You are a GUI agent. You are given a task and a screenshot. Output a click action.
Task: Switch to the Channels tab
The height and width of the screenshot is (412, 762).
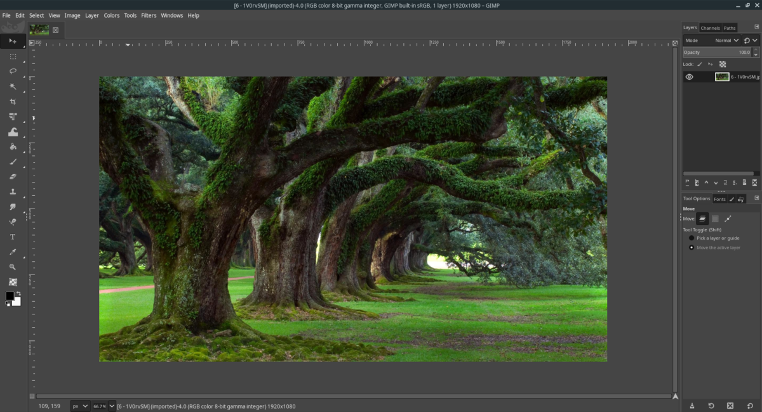pos(710,28)
